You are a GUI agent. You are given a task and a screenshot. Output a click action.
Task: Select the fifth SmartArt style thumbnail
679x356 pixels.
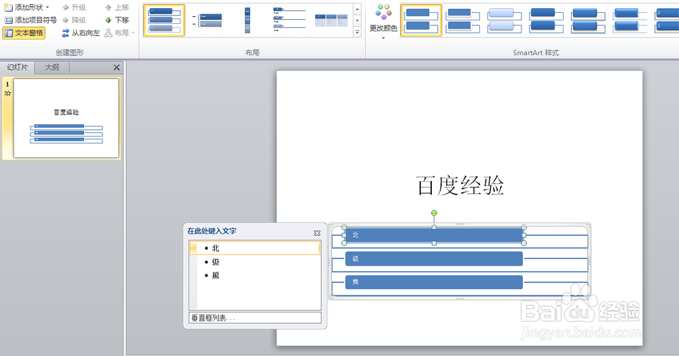coord(588,20)
